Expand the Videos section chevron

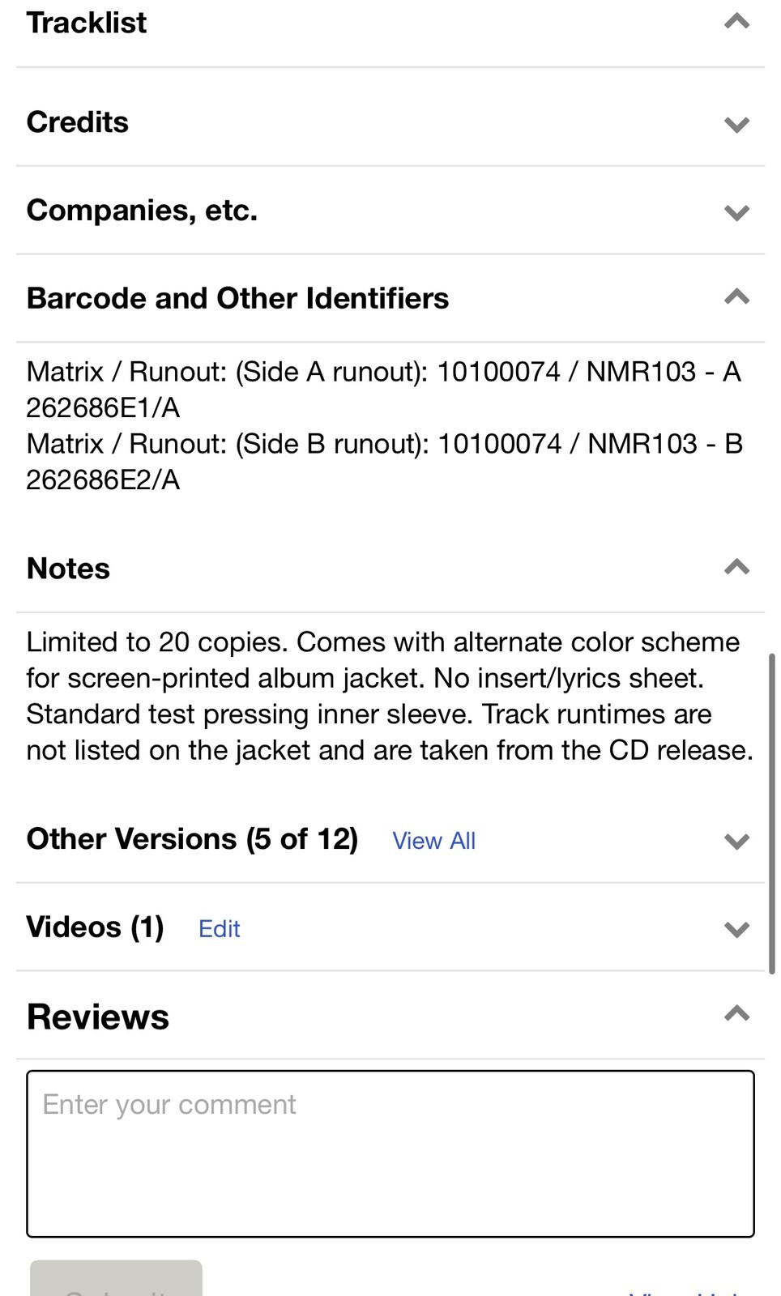[736, 929]
